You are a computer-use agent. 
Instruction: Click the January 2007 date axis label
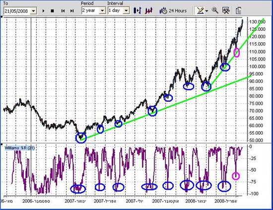tap(75, 201)
